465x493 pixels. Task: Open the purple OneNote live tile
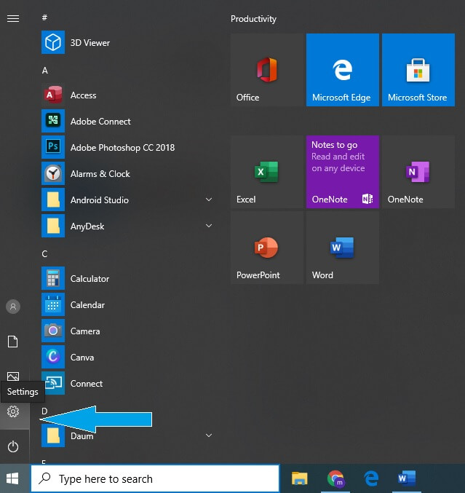pos(343,172)
